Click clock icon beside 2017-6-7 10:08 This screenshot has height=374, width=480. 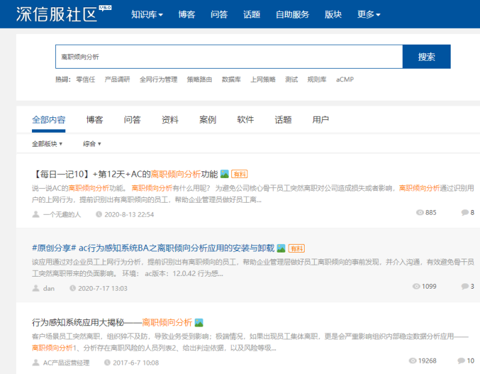pyautogui.click(x=107, y=363)
